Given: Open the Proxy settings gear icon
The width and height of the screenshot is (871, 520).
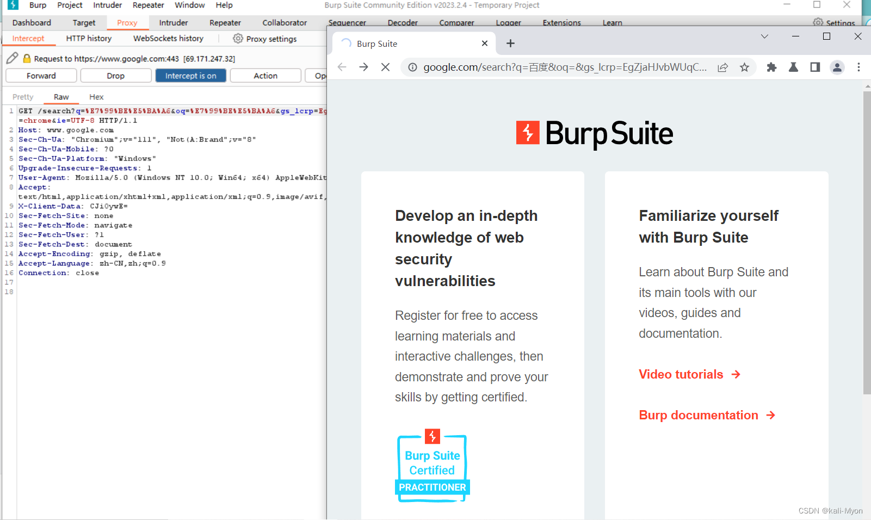Looking at the screenshot, I should [x=238, y=39].
